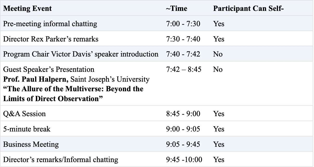This screenshot has width=314, height=167.
Task: Click "Pre-meeting informal chatting" event cell
Action: coord(50,24)
